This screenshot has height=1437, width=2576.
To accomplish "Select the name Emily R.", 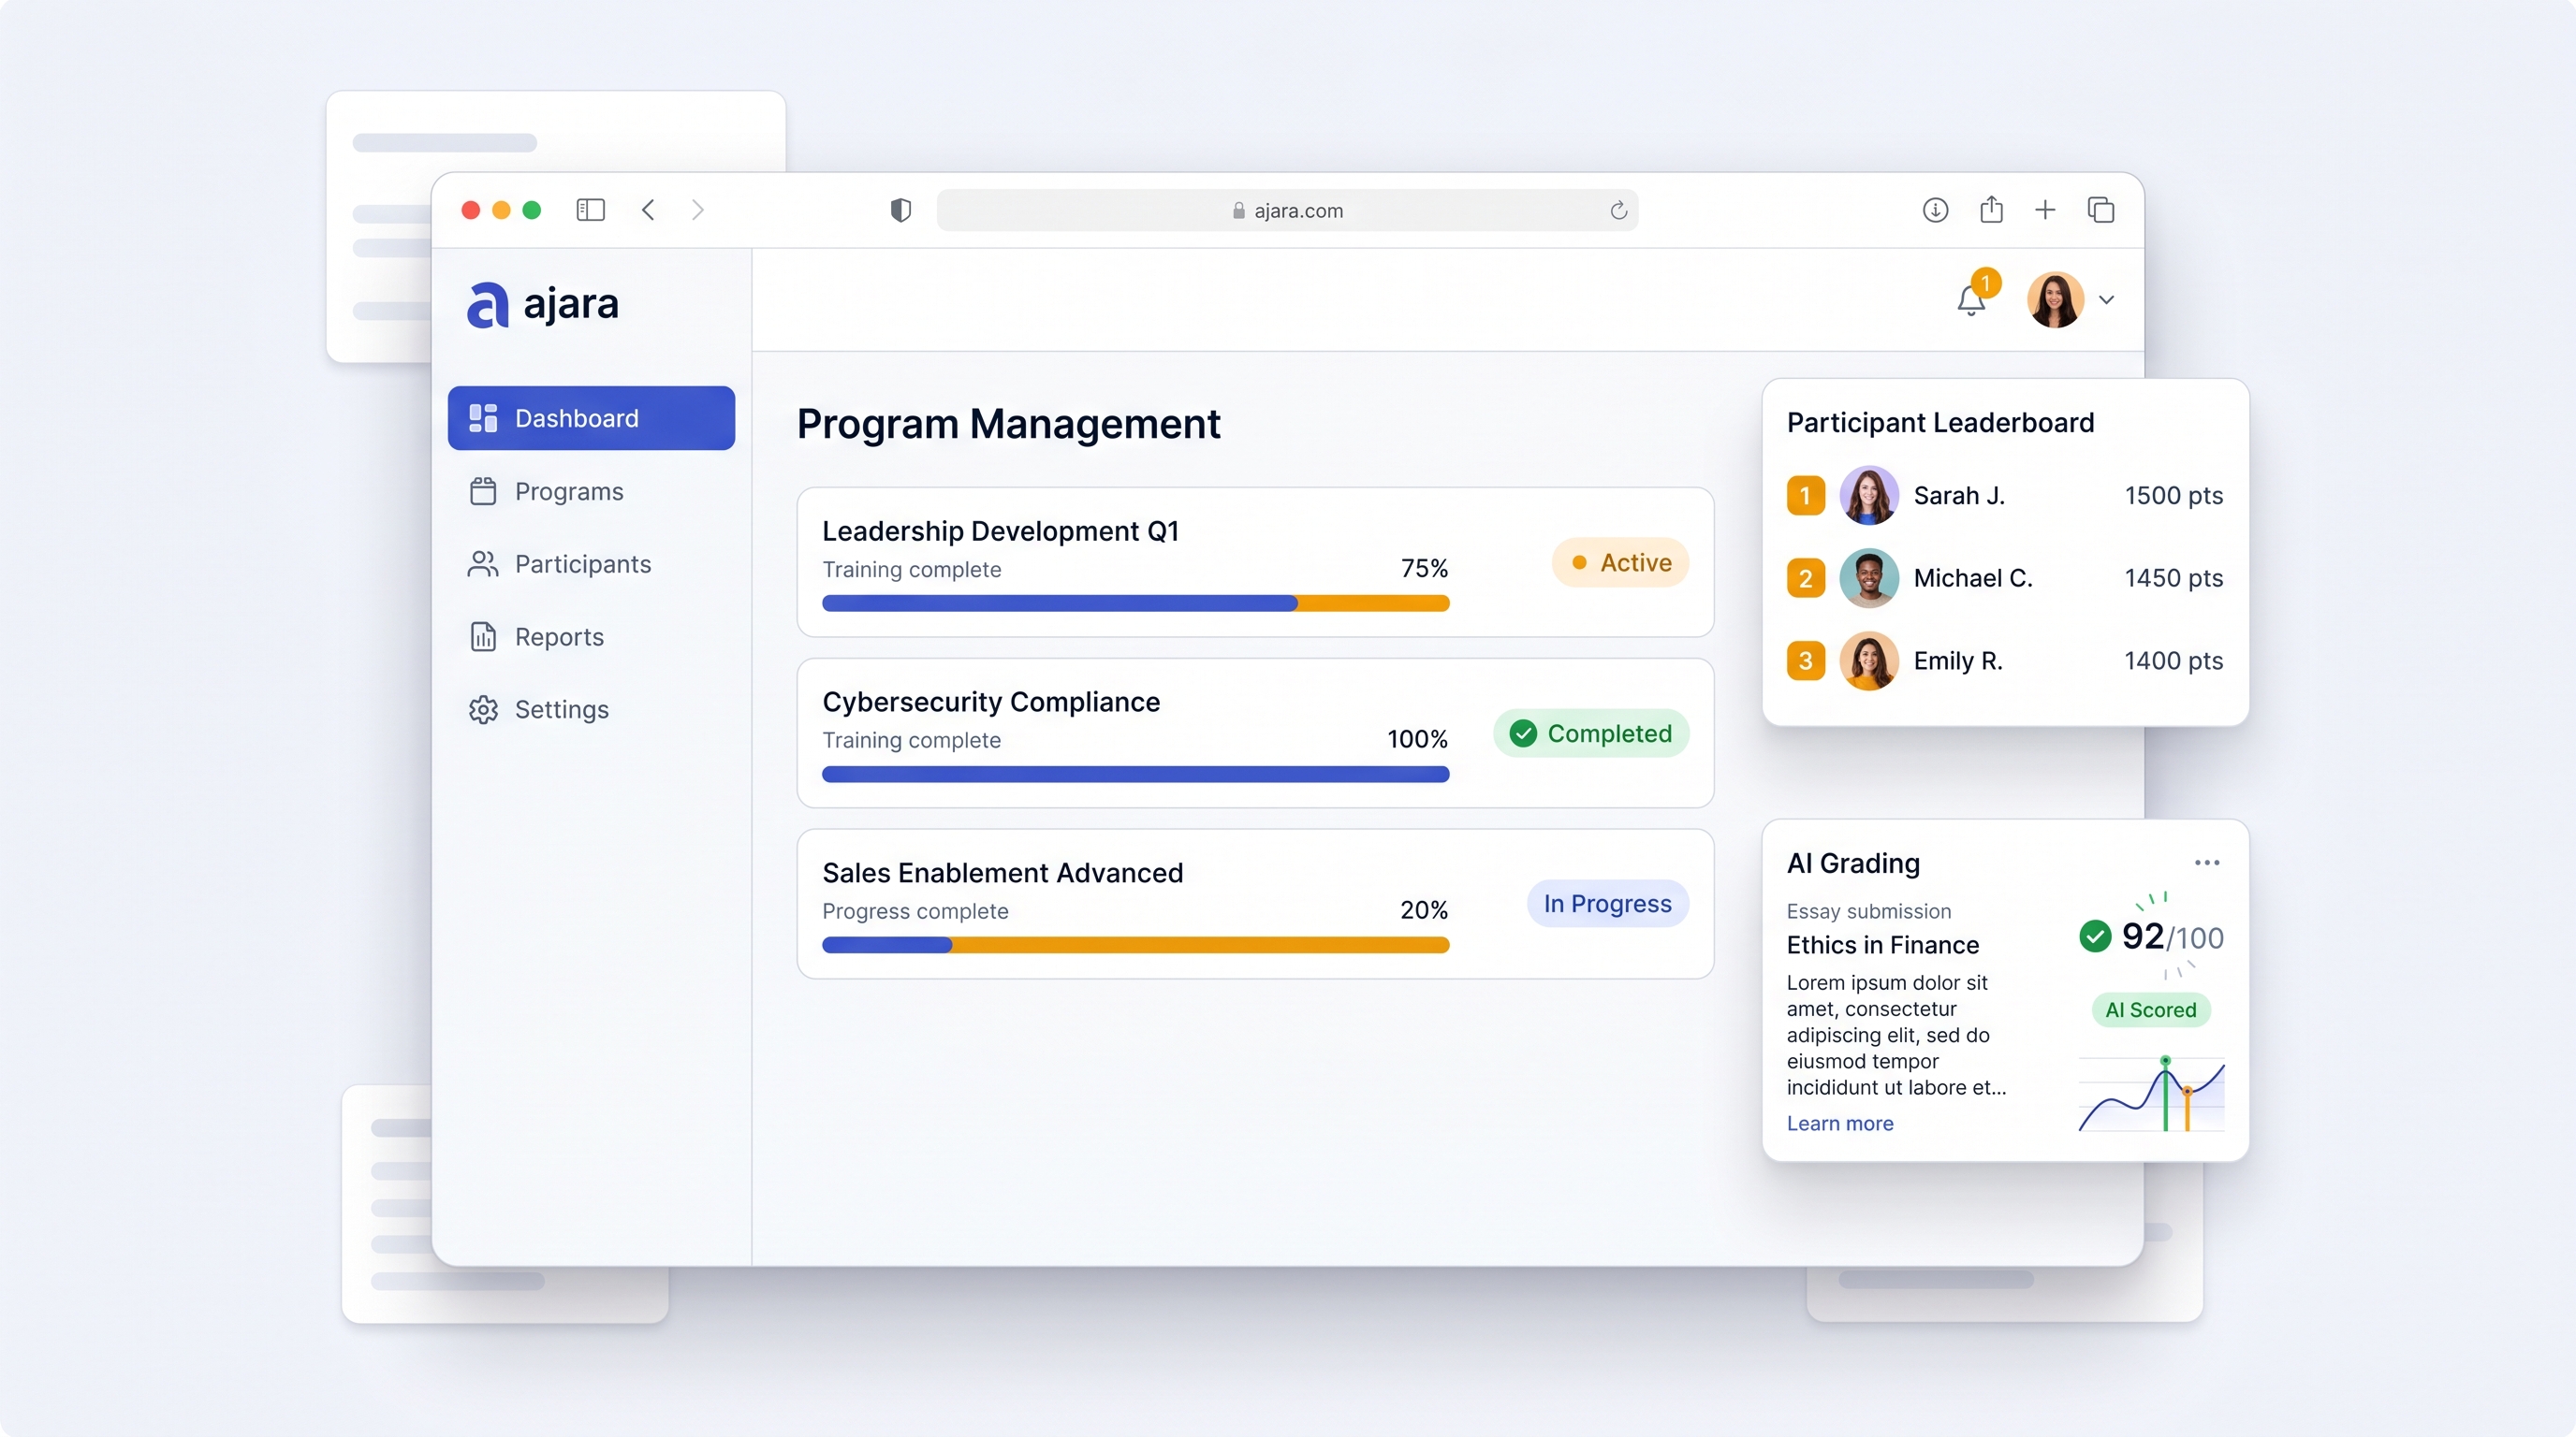I will [1958, 660].
